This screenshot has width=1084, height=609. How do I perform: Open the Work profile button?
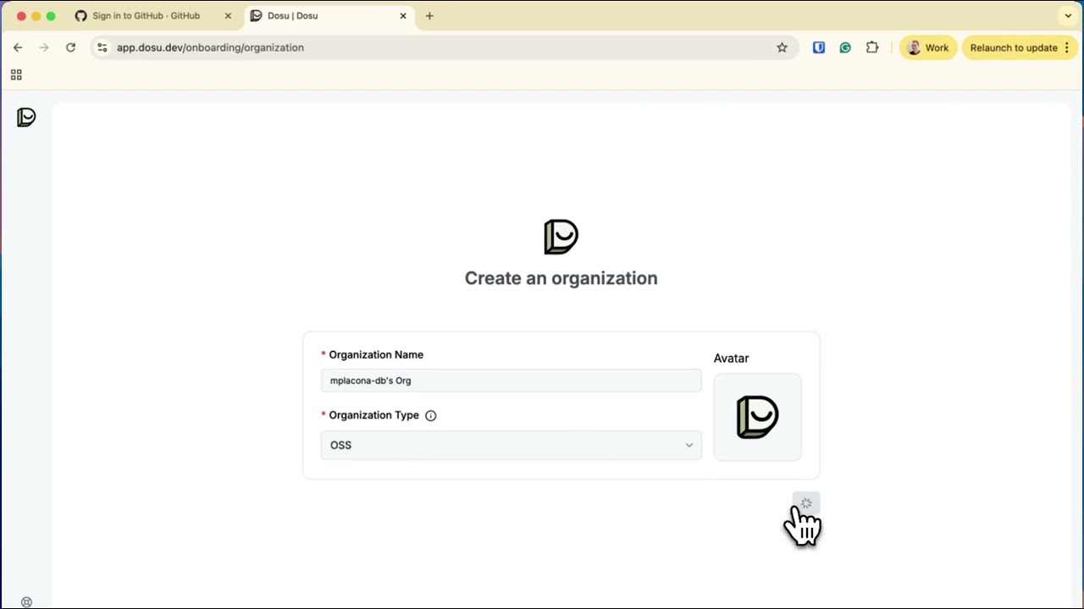point(927,47)
